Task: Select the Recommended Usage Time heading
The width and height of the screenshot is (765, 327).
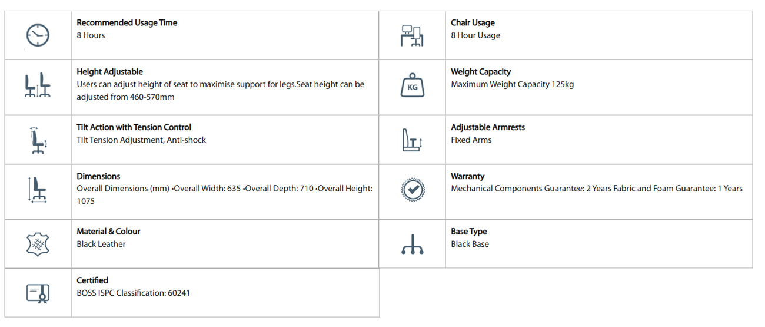Action: coord(127,23)
